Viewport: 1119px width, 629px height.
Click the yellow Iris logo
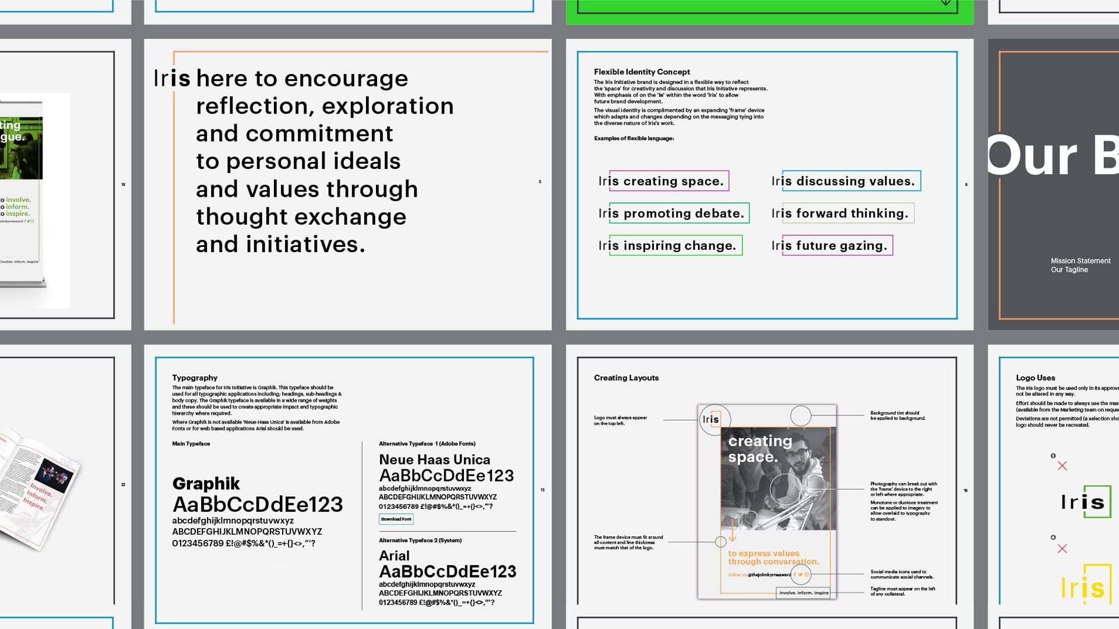pyautogui.click(x=1085, y=585)
